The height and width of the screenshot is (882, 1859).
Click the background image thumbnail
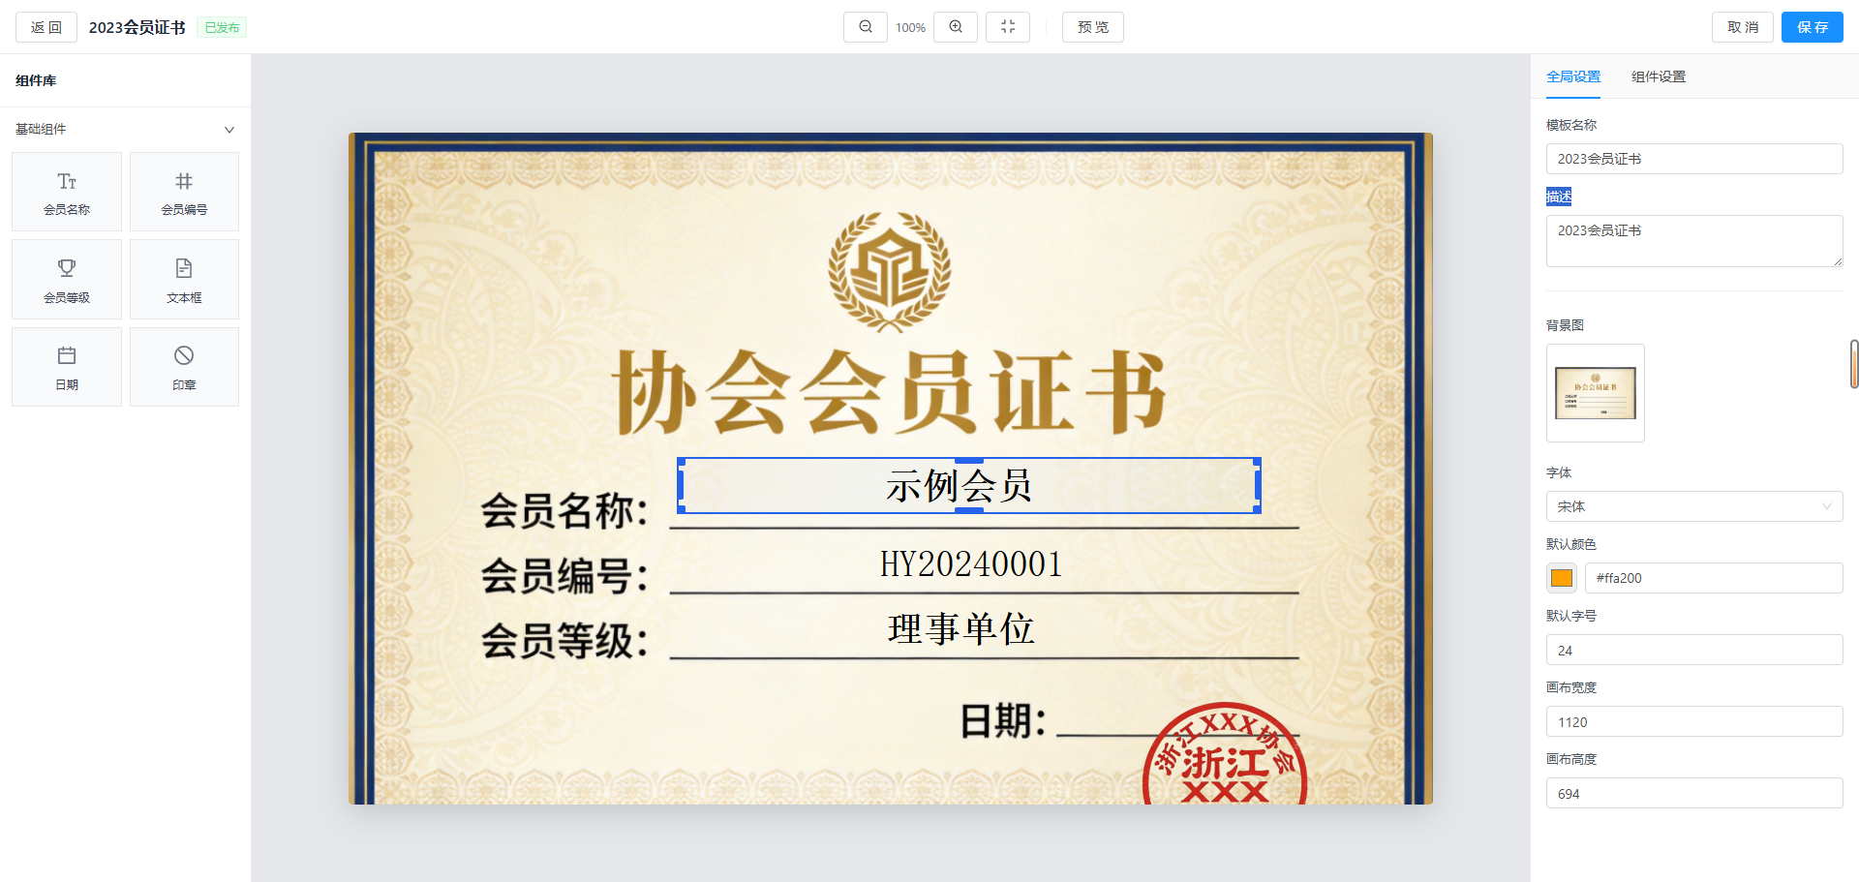1595,392
